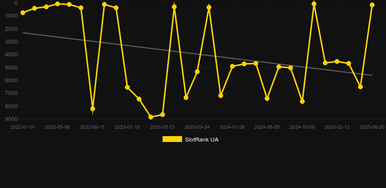The image size is (386, 188).
Task: Select the data point dated 2022-01-01
Action: (x=23, y=13)
